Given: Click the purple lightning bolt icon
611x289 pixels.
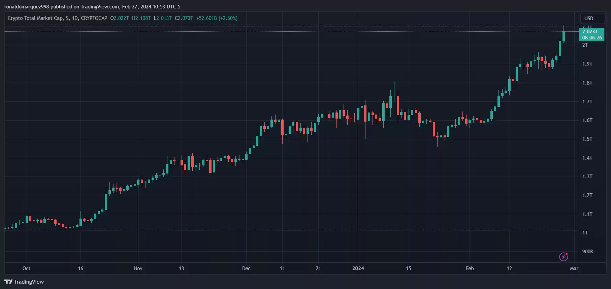Looking at the screenshot, I should coord(564,257).
